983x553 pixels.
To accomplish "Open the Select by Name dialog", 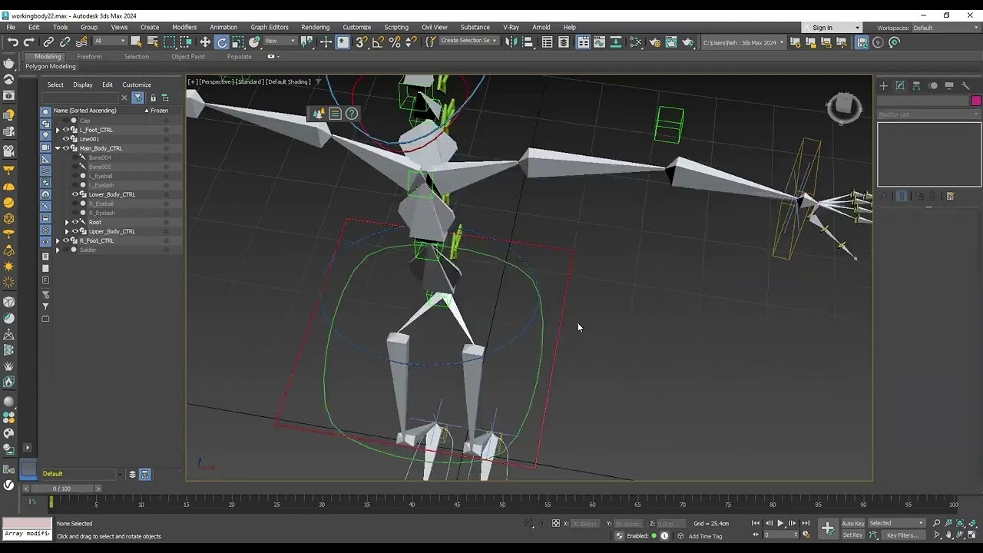I will point(154,41).
